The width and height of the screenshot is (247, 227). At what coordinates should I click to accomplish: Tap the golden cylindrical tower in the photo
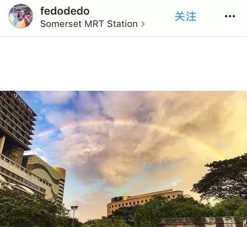click(x=60, y=184)
